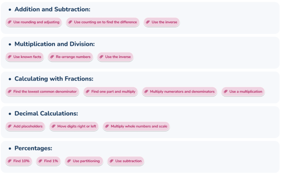Click paperclip icon beside 'Use rounding and adjusting'

point(10,22)
